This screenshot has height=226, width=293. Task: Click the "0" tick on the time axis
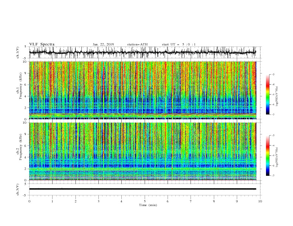coord(29,201)
